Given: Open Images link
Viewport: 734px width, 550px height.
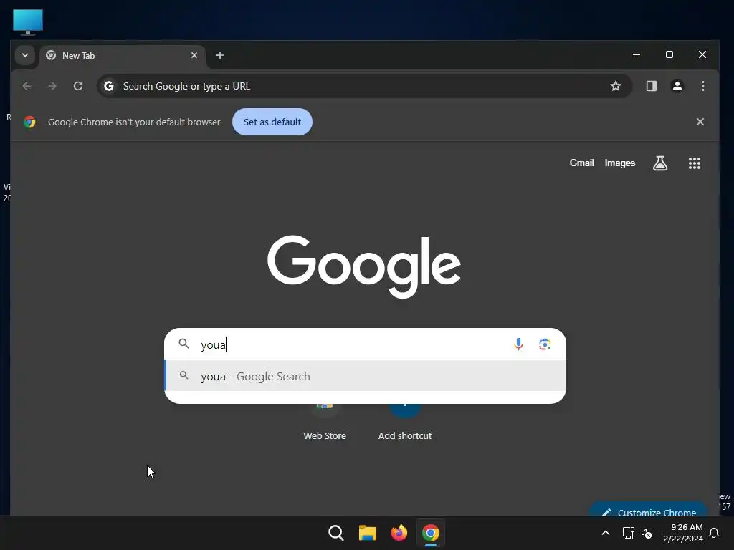Looking at the screenshot, I should (x=619, y=163).
